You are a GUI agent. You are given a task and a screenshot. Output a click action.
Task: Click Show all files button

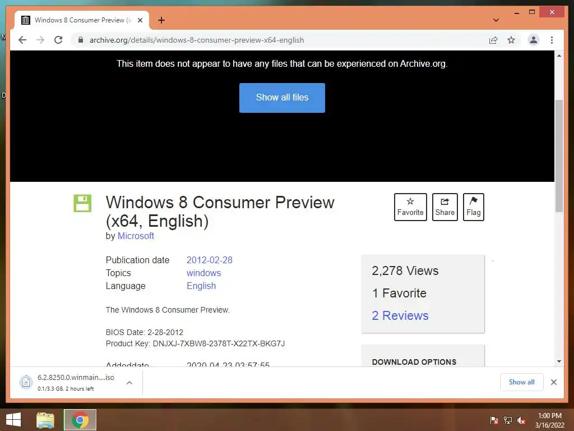pyautogui.click(x=282, y=98)
